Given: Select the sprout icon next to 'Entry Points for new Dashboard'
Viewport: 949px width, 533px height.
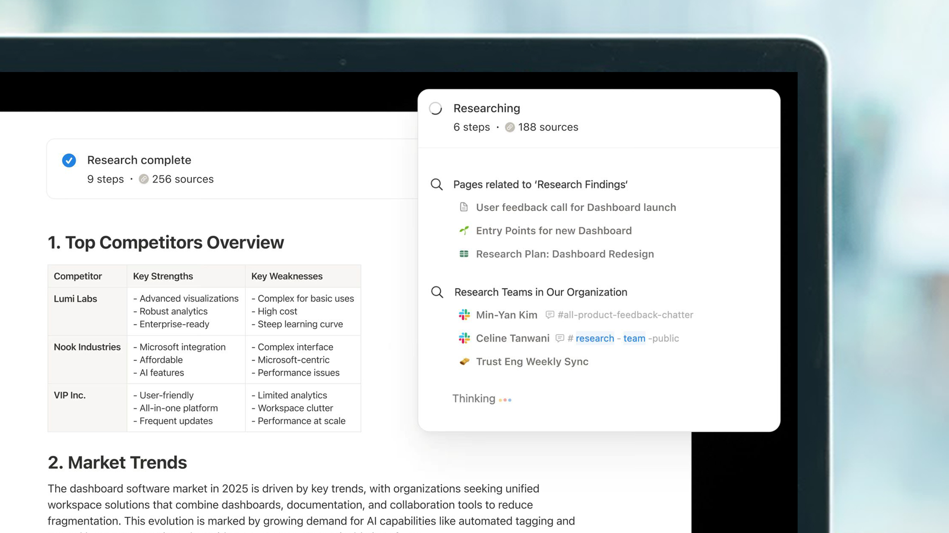Looking at the screenshot, I should click(465, 231).
